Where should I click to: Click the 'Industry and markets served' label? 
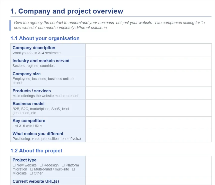pos(41,61)
